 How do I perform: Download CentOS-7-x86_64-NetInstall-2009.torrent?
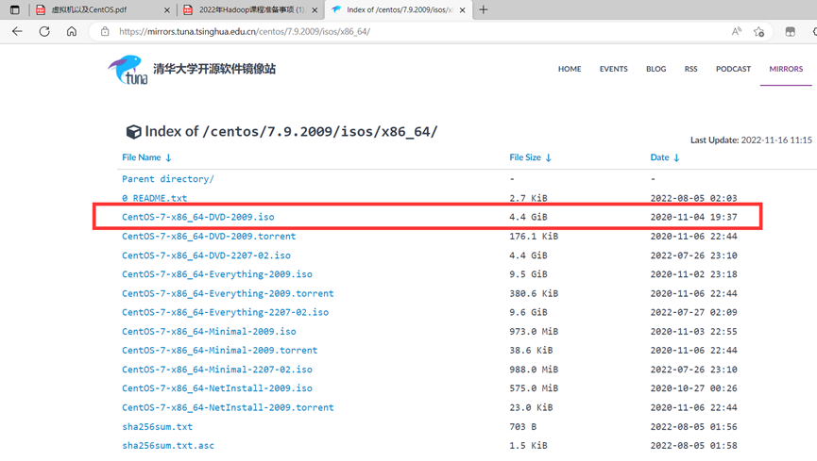(228, 407)
